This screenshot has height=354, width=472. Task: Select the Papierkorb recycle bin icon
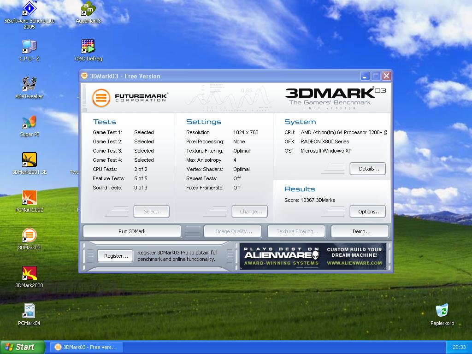442,311
